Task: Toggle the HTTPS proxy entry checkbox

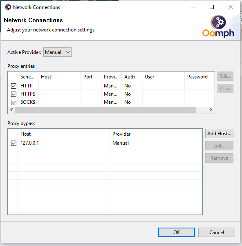Action: [x=13, y=94]
